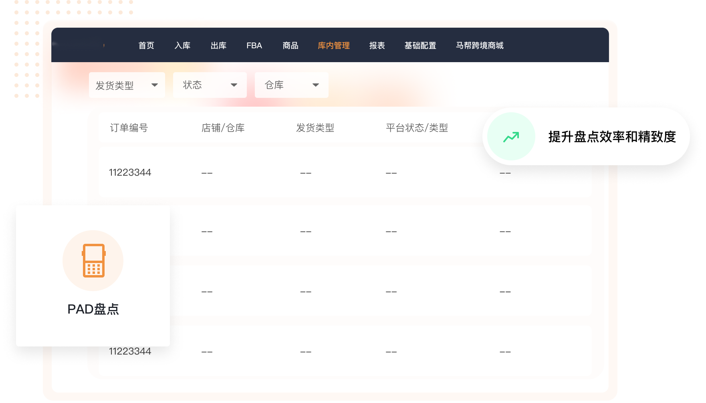706x403 pixels.
Task: Open the 入库 menu
Action: pyautogui.click(x=182, y=46)
